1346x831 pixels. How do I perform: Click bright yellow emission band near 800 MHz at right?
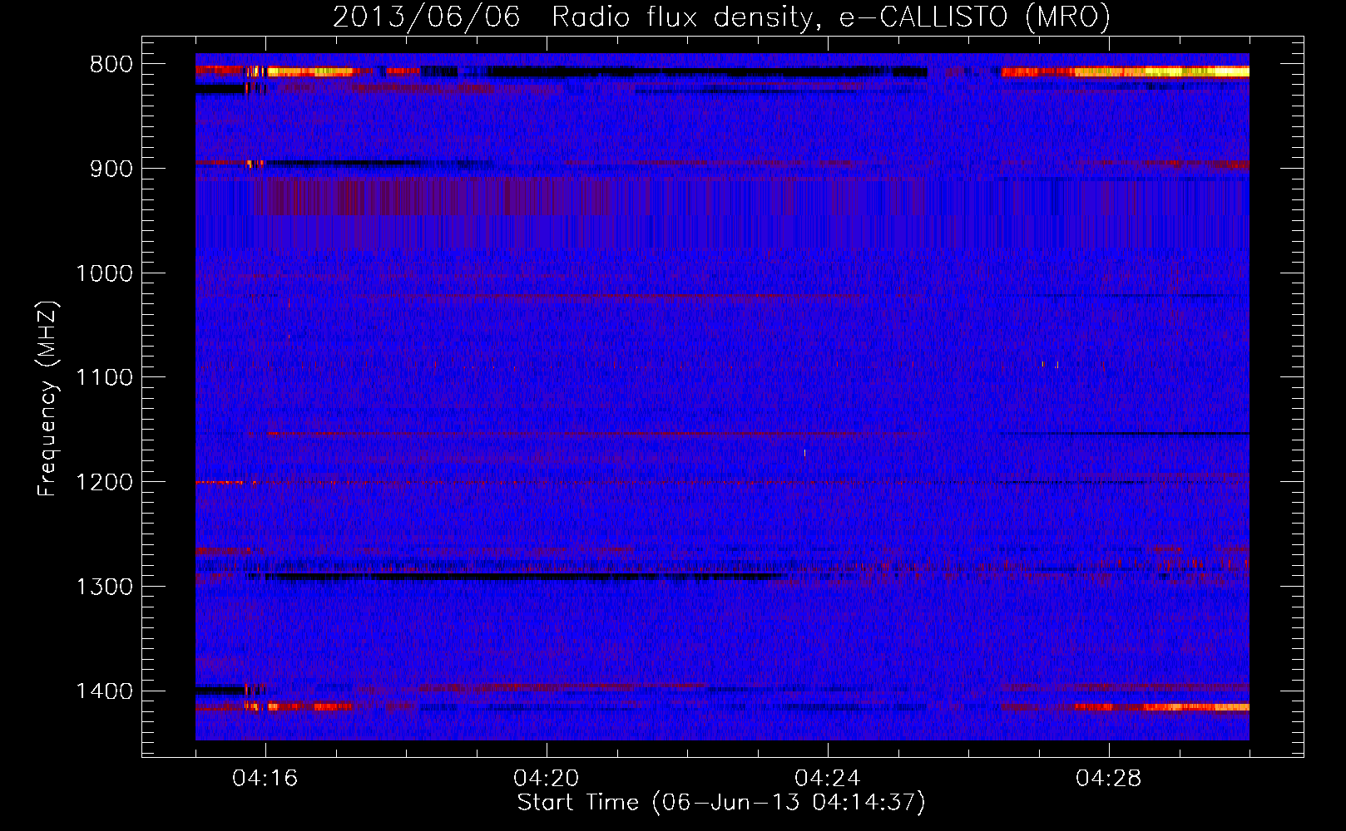click(1161, 72)
